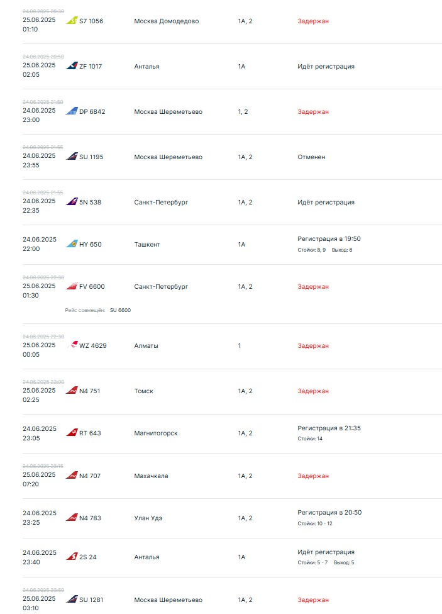Click the WZ 4629 Red Wings icon
Viewport: 442px width, 614px height.
(x=72, y=345)
